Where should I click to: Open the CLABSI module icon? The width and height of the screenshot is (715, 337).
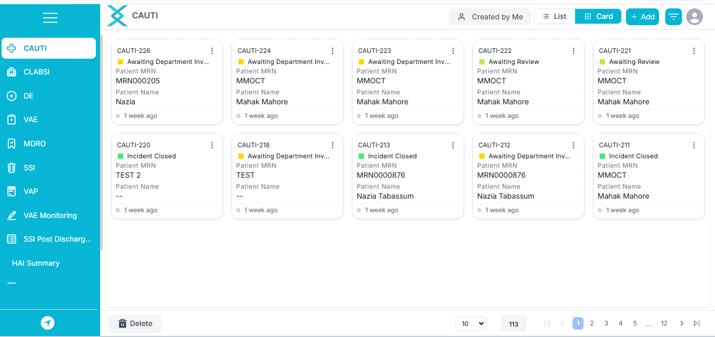[x=12, y=72]
